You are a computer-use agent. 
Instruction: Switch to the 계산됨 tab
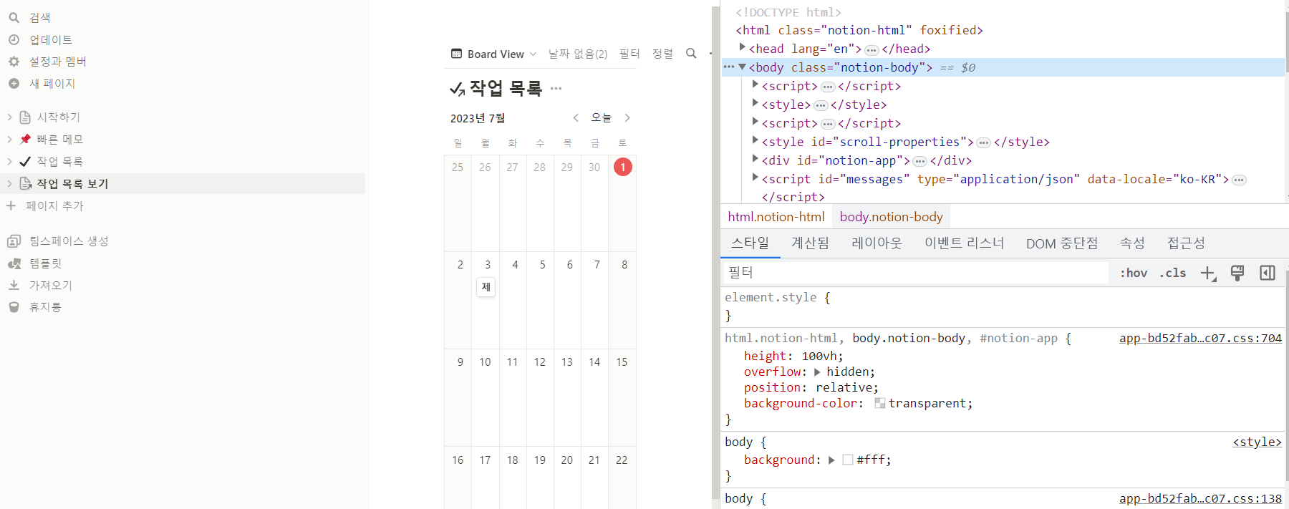click(810, 243)
